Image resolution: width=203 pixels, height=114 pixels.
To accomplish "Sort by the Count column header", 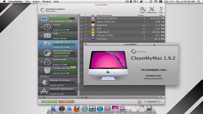I will coord(141,15).
